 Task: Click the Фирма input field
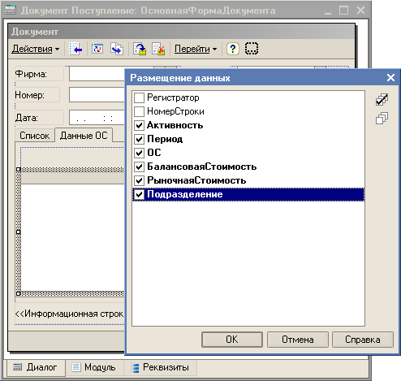pos(97,74)
